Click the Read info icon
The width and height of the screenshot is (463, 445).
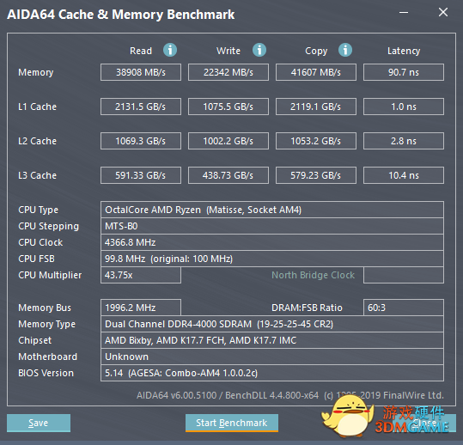170,50
